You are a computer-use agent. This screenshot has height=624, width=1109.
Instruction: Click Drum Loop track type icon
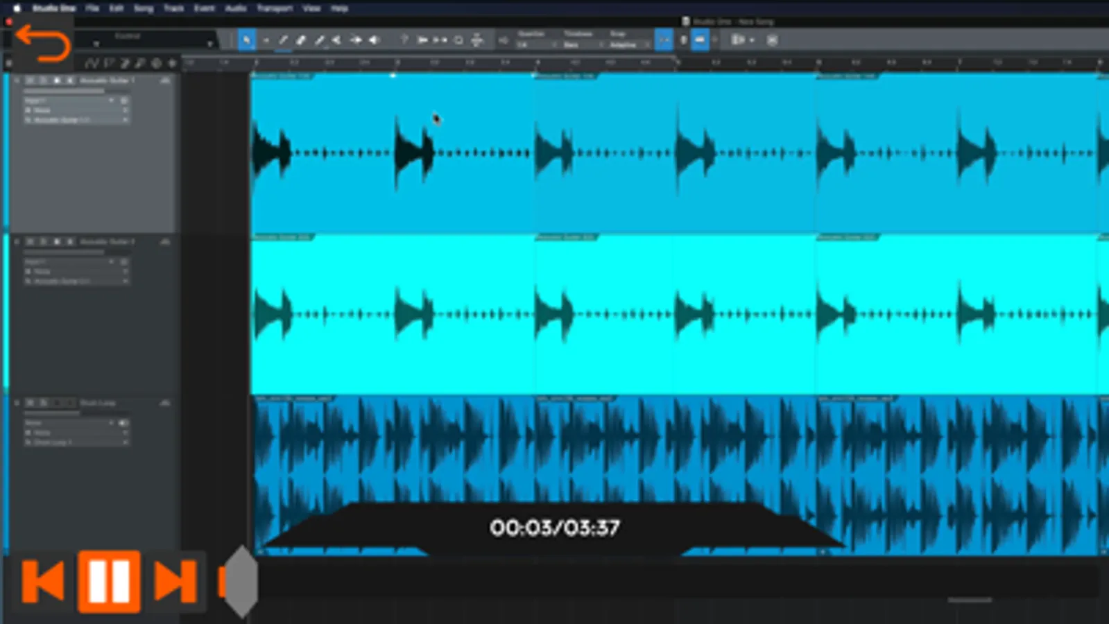(x=165, y=402)
